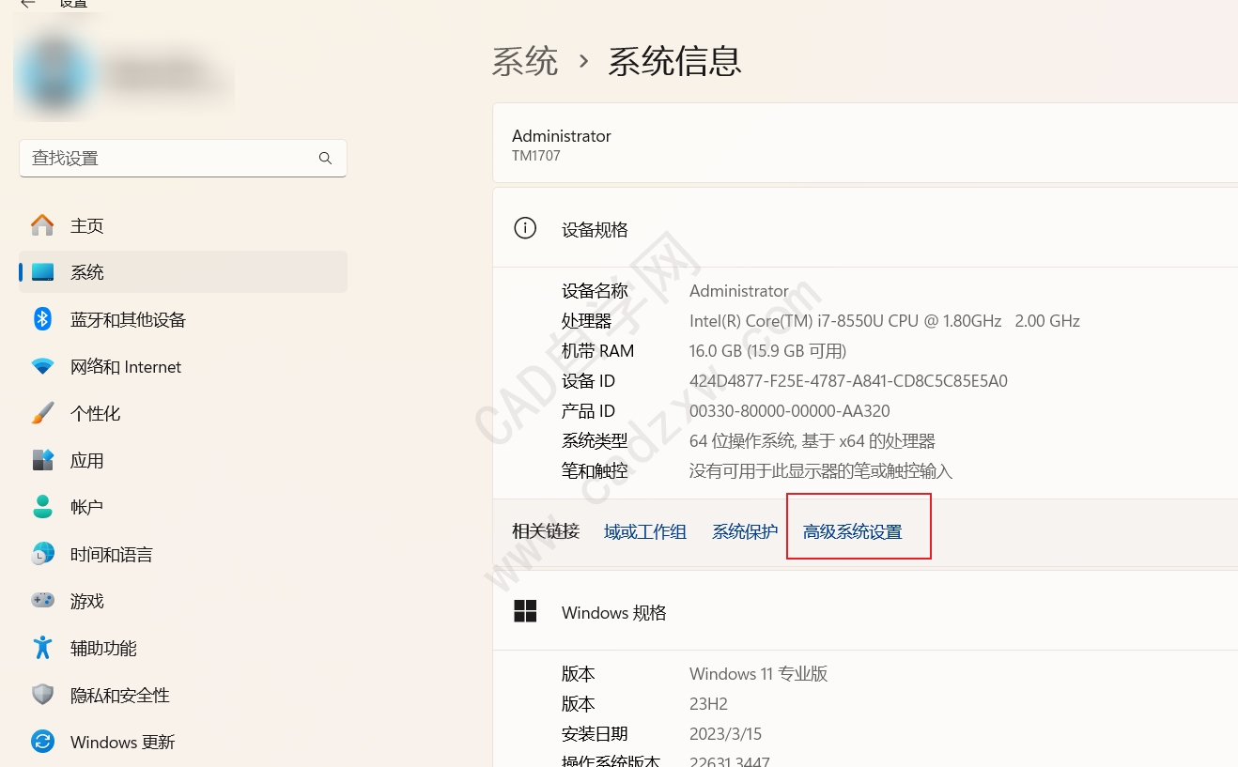Click the blurred user profile avatar
This screenshot has height=767, width=1238.
click(x=54, y=73)
